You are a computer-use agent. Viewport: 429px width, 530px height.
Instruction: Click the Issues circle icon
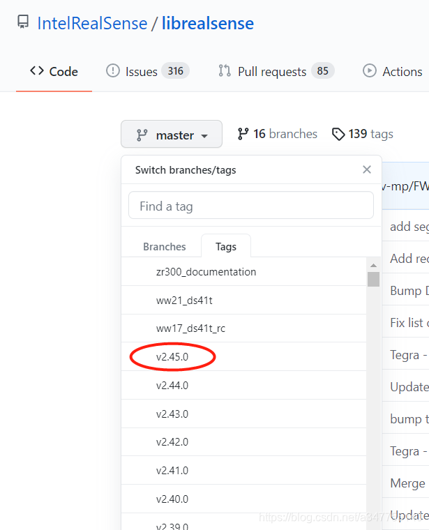tap(112, 71)
